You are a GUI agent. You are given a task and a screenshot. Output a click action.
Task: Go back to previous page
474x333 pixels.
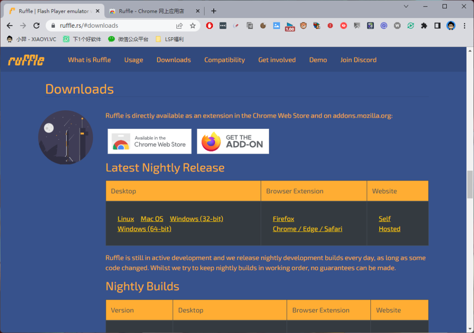pos(10,26)
